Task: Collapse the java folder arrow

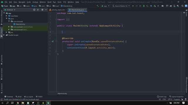Action: click(6, 19)
